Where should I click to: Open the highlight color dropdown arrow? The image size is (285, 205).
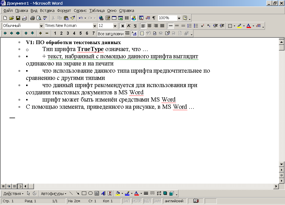tap(244, 26)
